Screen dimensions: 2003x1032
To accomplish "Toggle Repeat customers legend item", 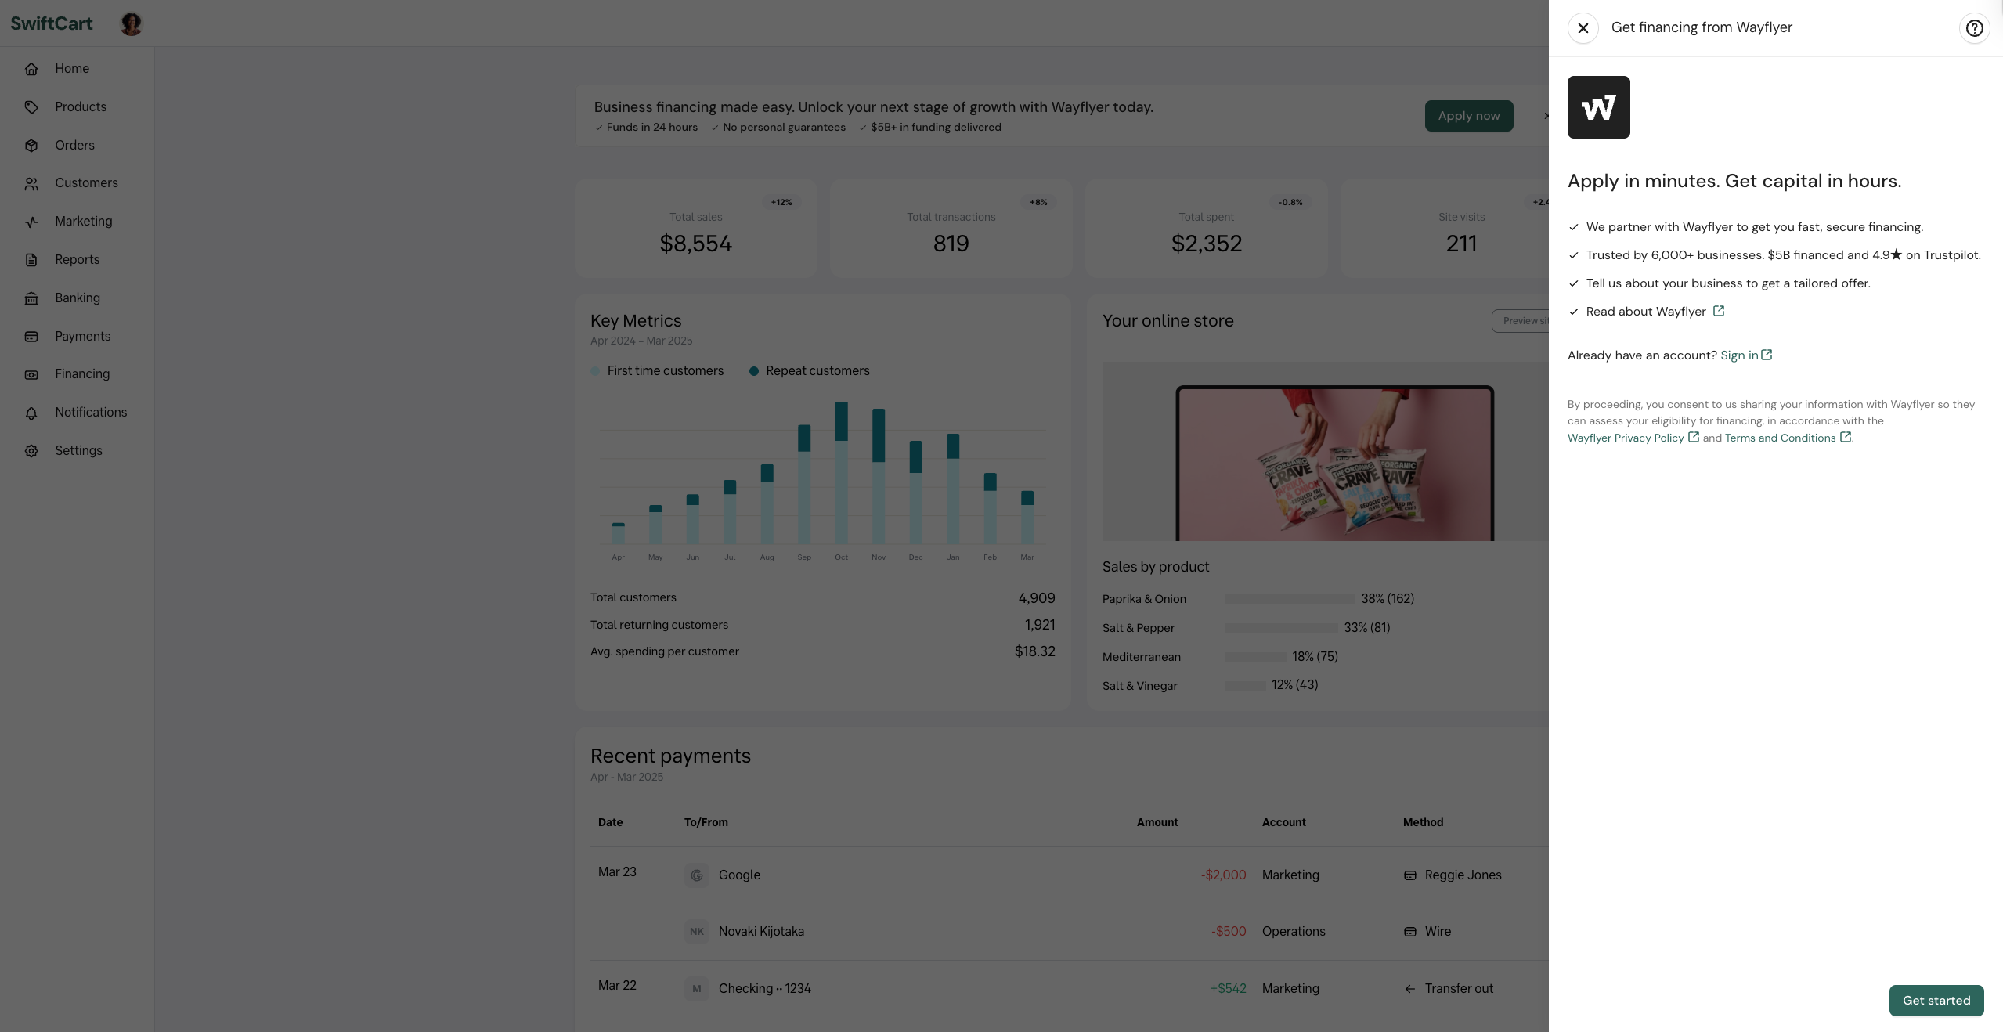I will coord(809,371).
